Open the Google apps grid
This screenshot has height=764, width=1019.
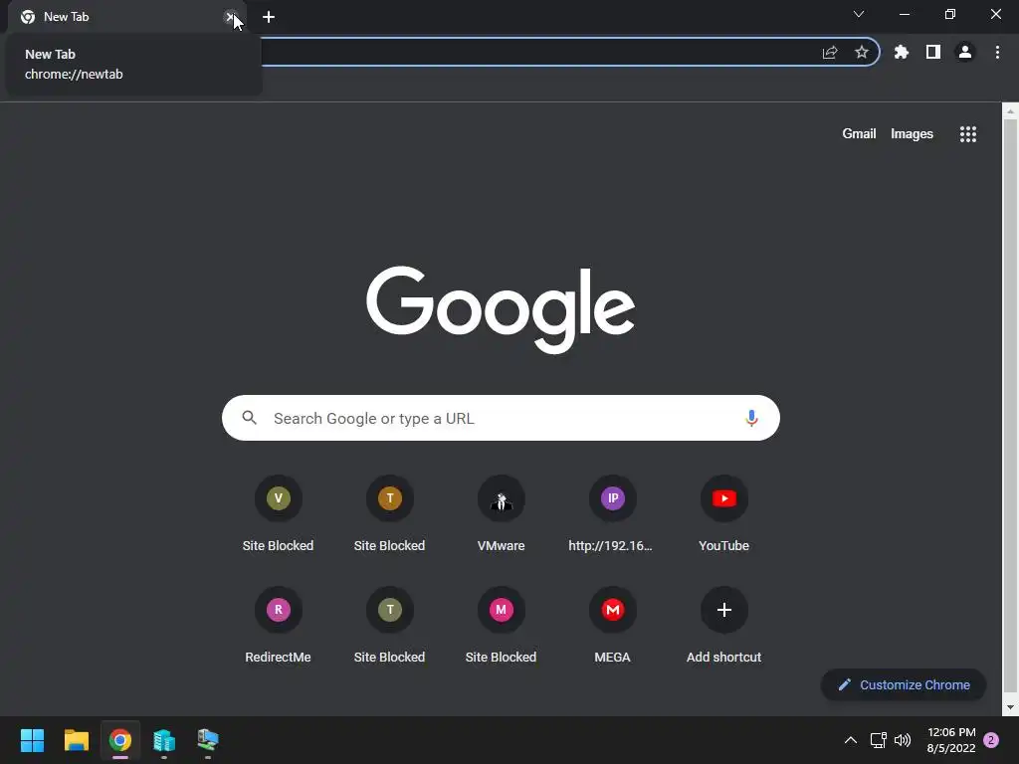pos(967,134)
